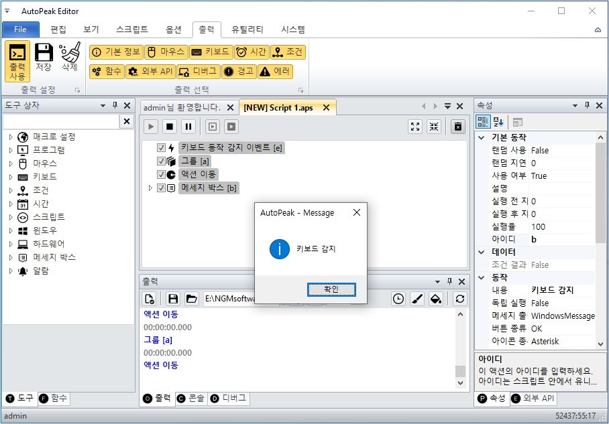Click the refresh icon in output panel

point(460,299)
